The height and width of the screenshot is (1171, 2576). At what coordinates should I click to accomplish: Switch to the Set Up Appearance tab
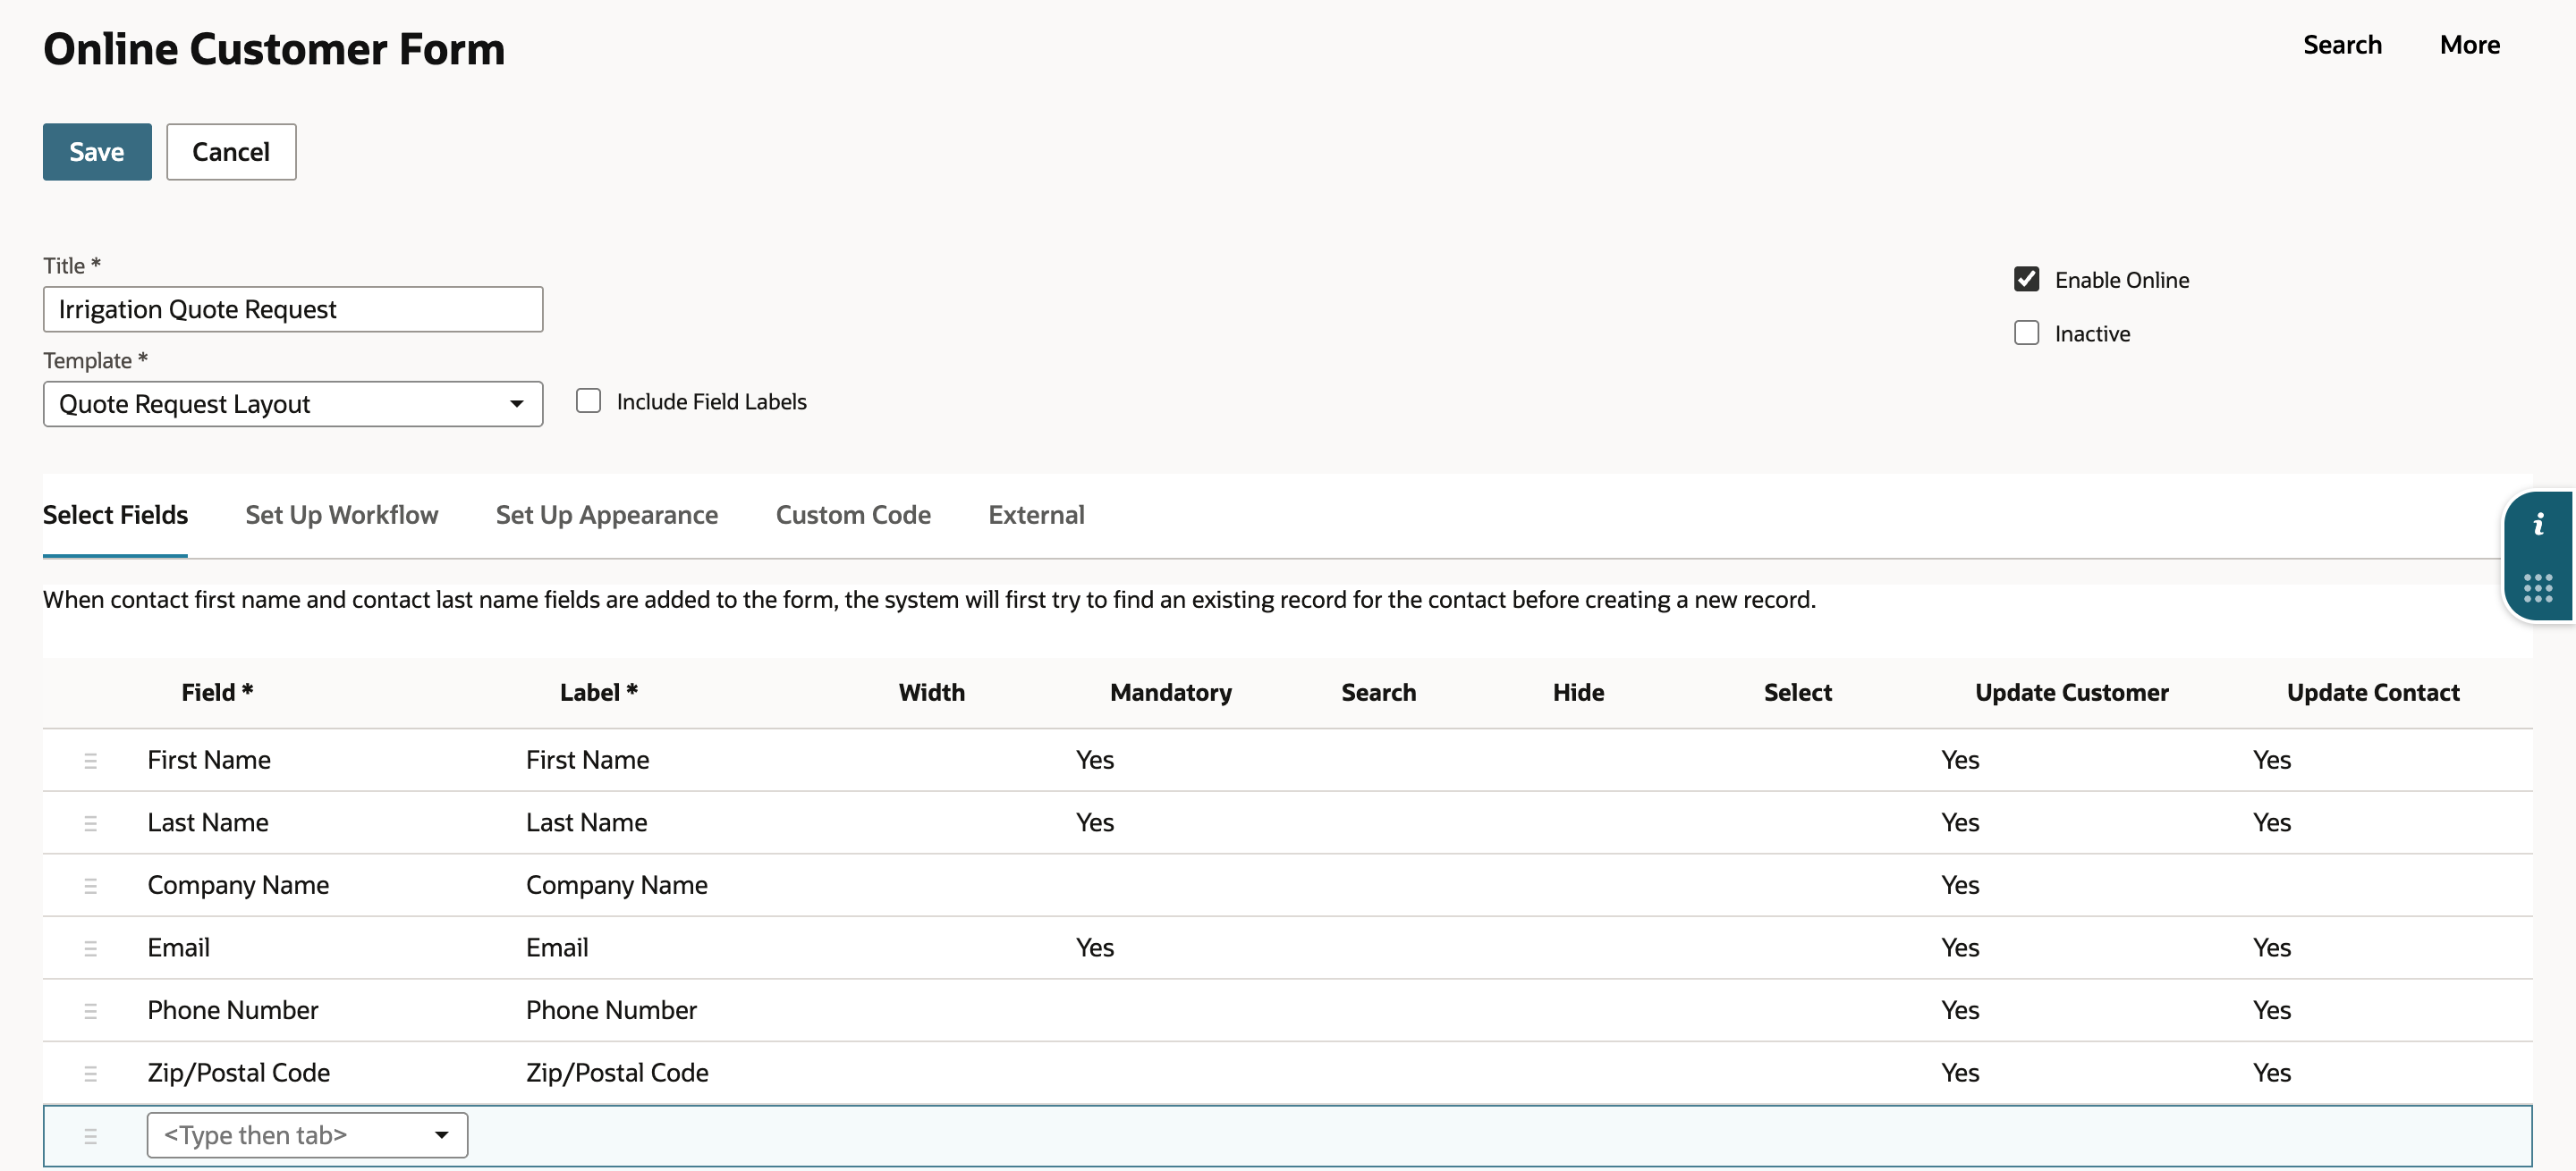pos(607,516)
